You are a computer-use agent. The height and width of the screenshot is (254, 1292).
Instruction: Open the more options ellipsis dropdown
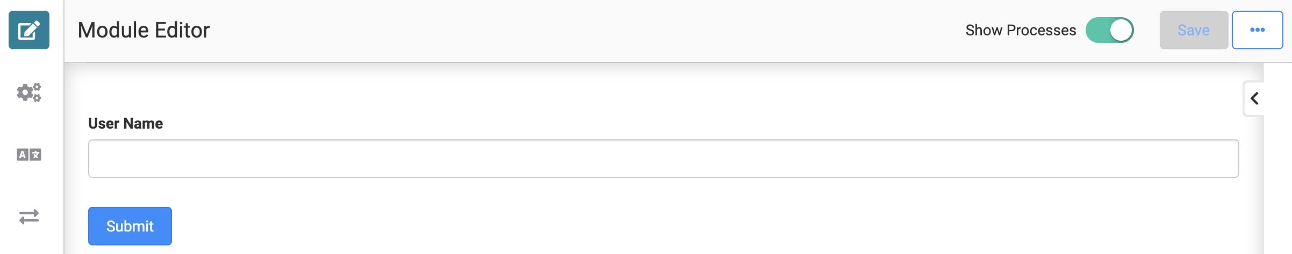point(1257,30)
